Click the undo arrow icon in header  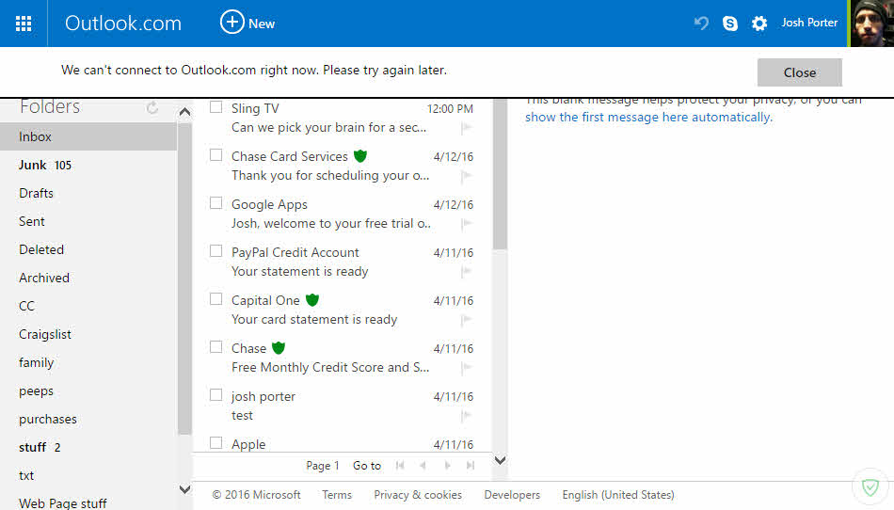tap(701, 24)
